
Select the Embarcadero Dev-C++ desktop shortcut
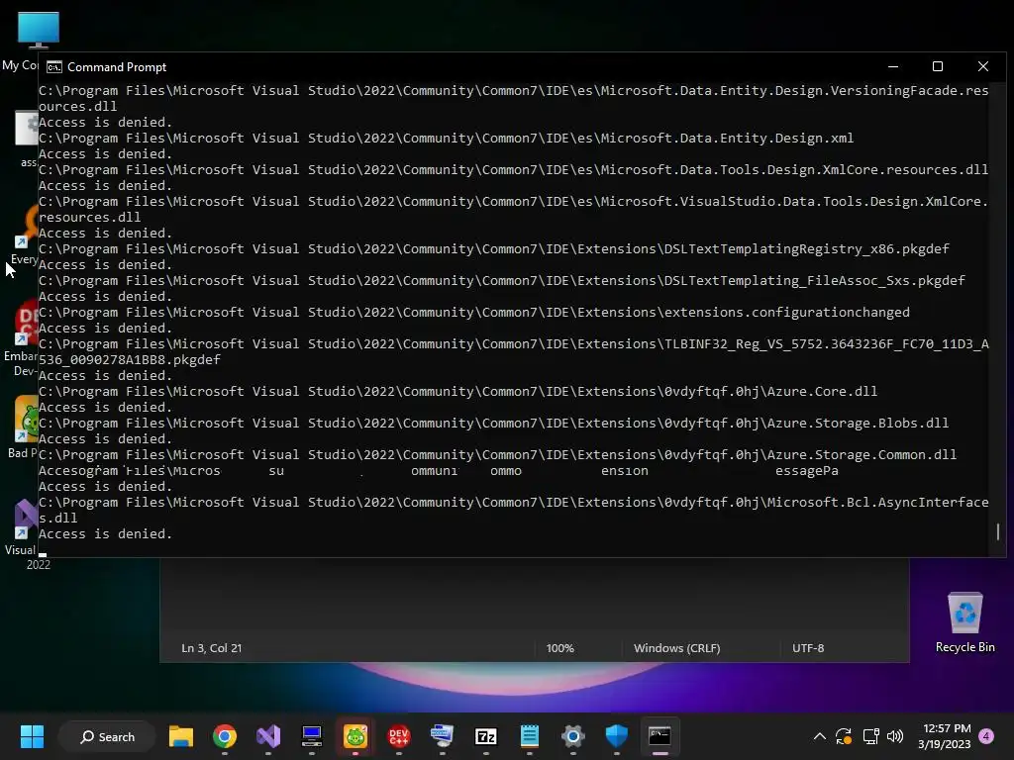tap(21, 337)
